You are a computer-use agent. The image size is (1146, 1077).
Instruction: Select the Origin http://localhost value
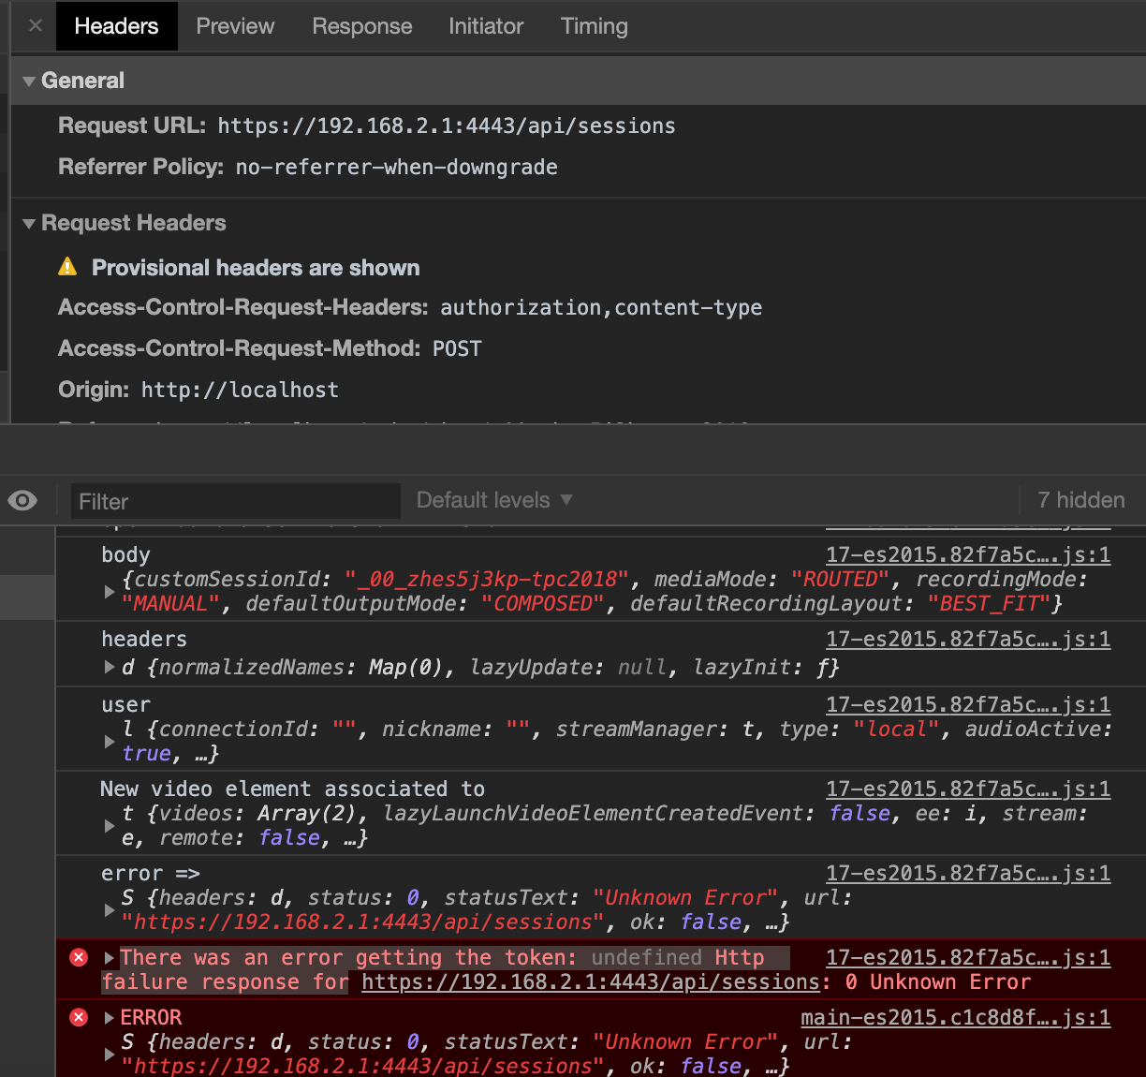(240, 391)
